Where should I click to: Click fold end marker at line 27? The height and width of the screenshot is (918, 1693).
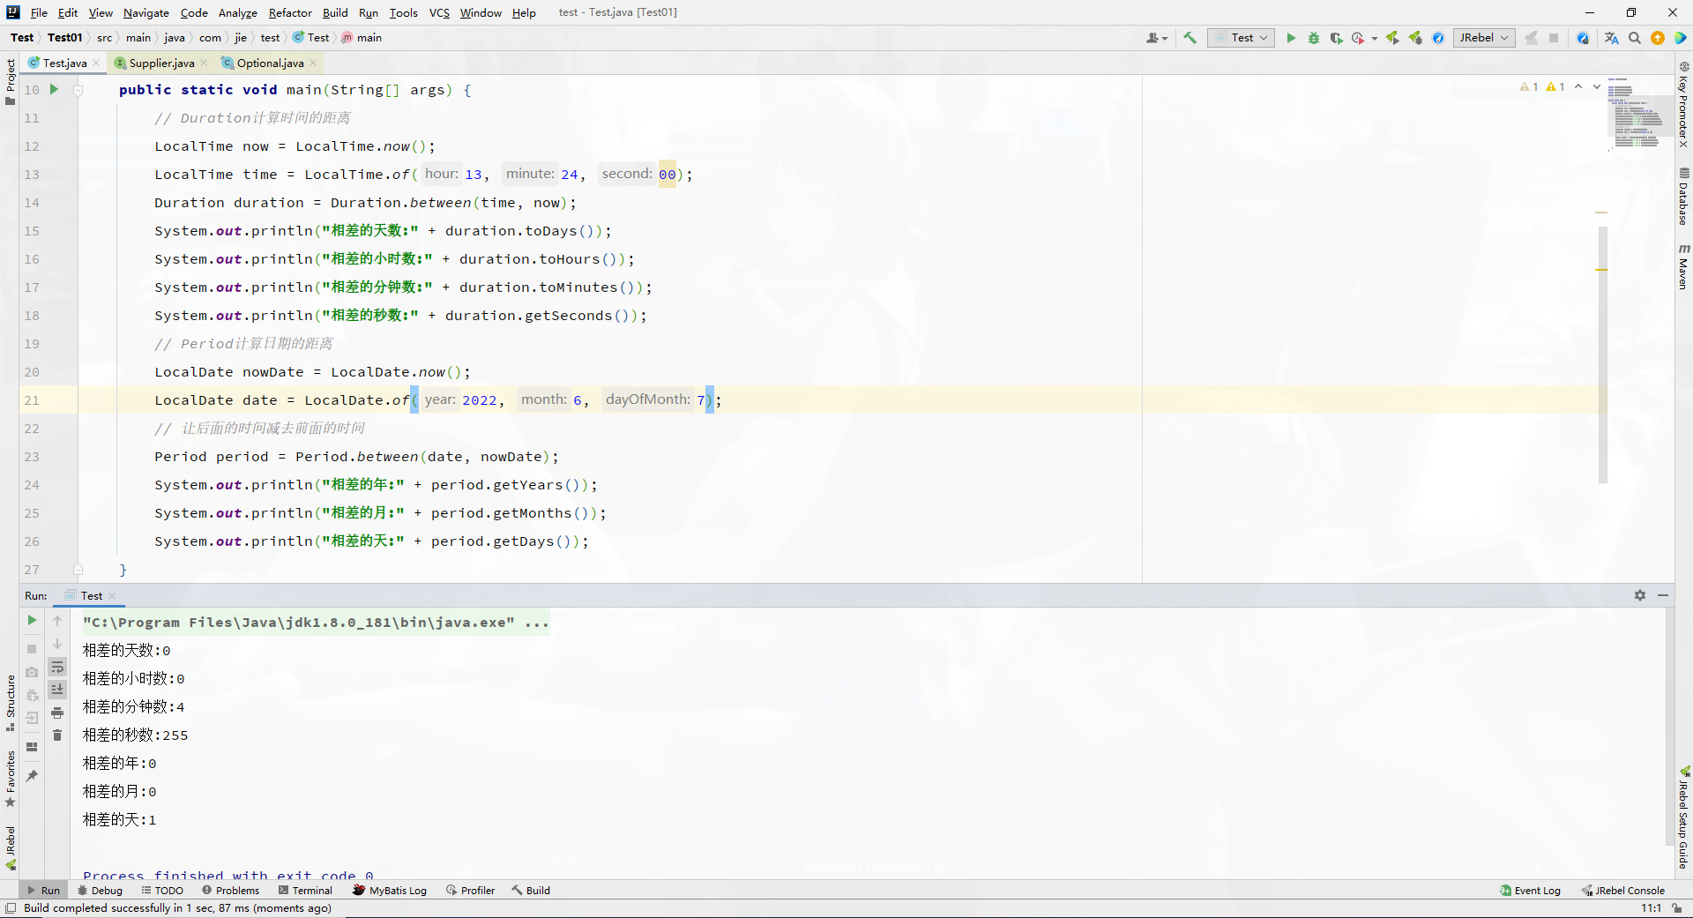click(x=78, y=570)
